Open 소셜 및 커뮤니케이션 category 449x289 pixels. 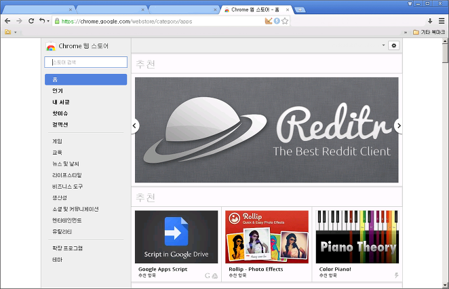tap(75, 209)
